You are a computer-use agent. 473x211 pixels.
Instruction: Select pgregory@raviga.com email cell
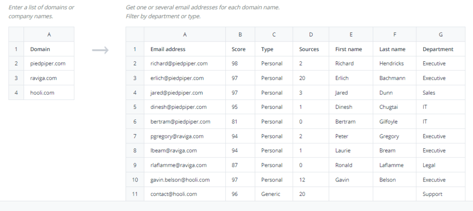[x=185, y=136]
